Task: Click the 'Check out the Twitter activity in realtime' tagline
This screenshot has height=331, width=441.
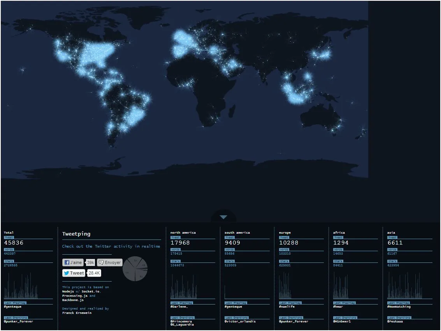Action: point(111,246)
